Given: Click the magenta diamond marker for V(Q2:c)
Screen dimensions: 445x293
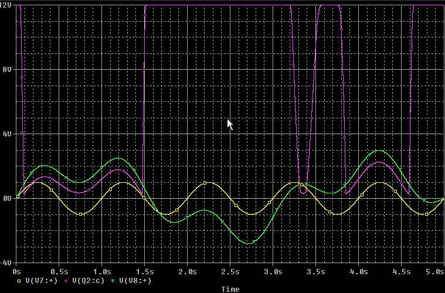Looking at the screenshot, I should pyautogui.click(x=66, y=281).
